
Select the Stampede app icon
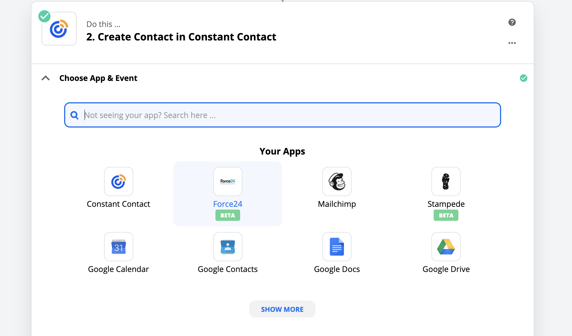[x=446, y=181]
